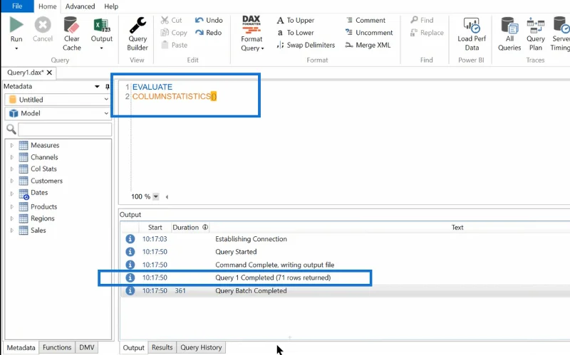Expand the Measures table
The image size is (570, 355).
[x=11, y=145]
